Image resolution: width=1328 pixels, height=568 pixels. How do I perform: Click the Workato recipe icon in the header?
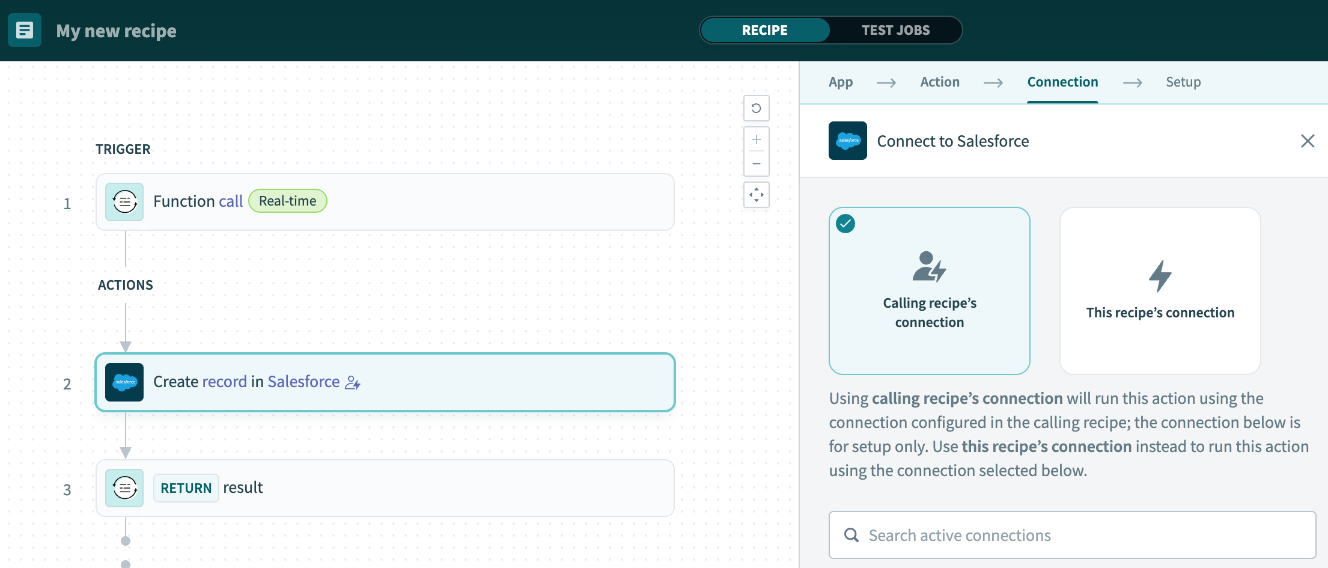24,30
